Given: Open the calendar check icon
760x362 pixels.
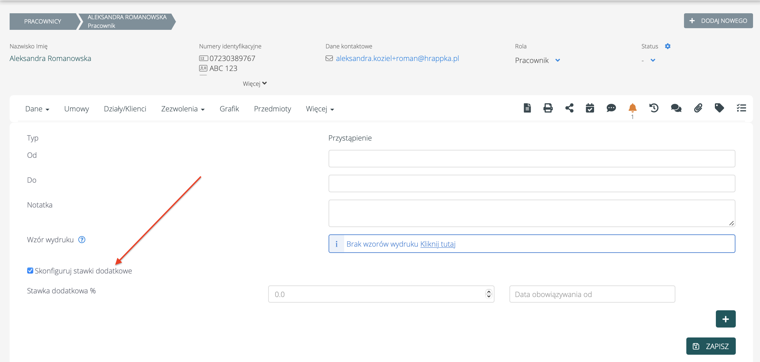Looking at the screenshot, I should (x=590, y=108).
